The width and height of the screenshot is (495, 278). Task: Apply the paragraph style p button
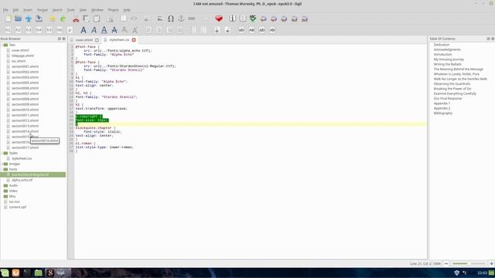pyautogui.click(x=70, y=30)
